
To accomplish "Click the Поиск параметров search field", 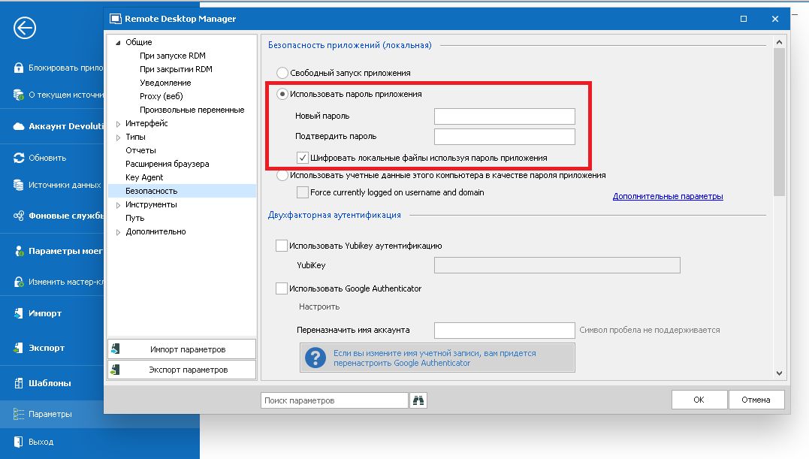I will click(335, 400).
